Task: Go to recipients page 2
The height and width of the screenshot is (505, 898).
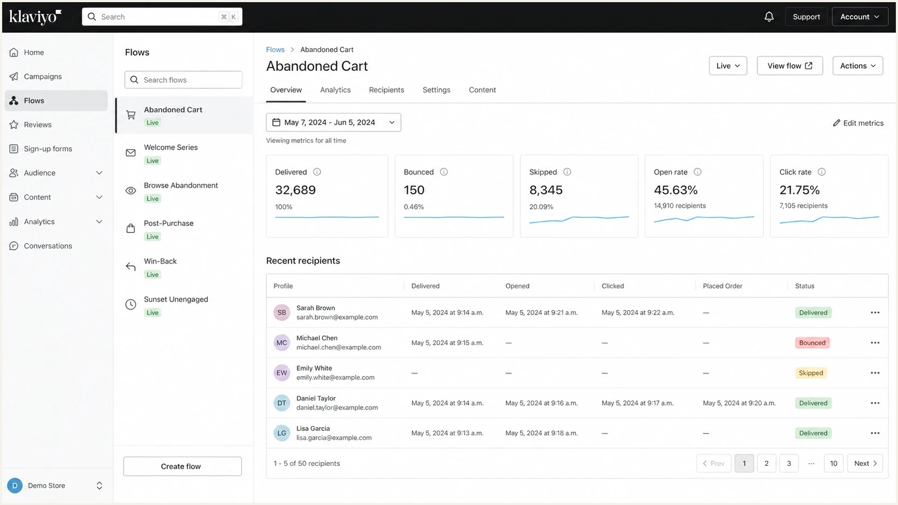Action: pos(766,463)
